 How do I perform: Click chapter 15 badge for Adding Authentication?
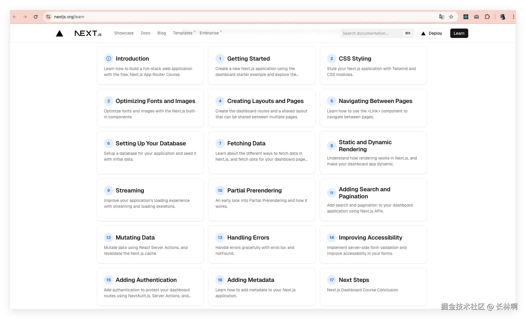(108, 280)
